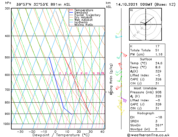
Task: Click the Most Unstable section heading
Action: [x=145, y=88]
